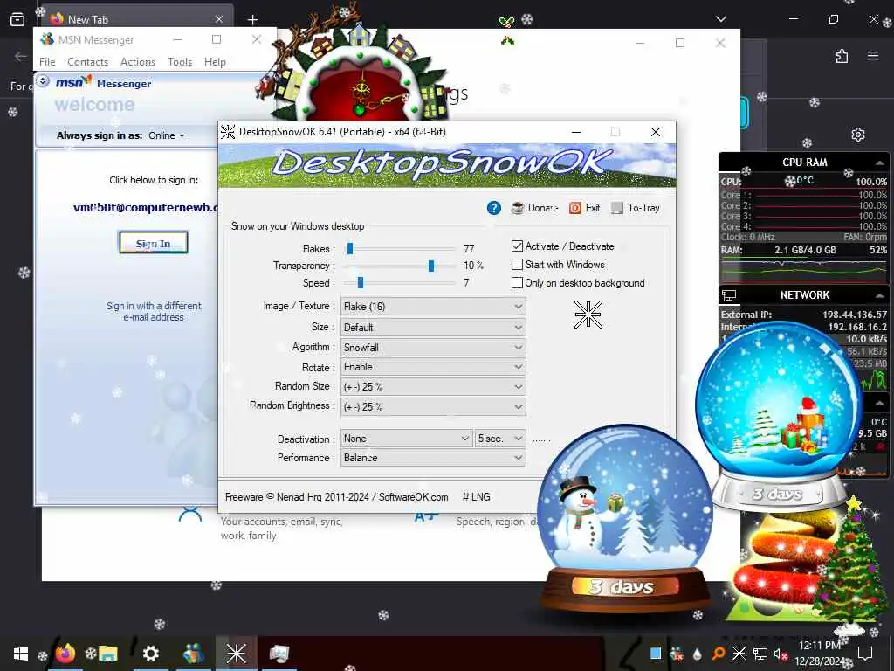
Task: Click the blue gifts snow globe widget
Action: 779,415
